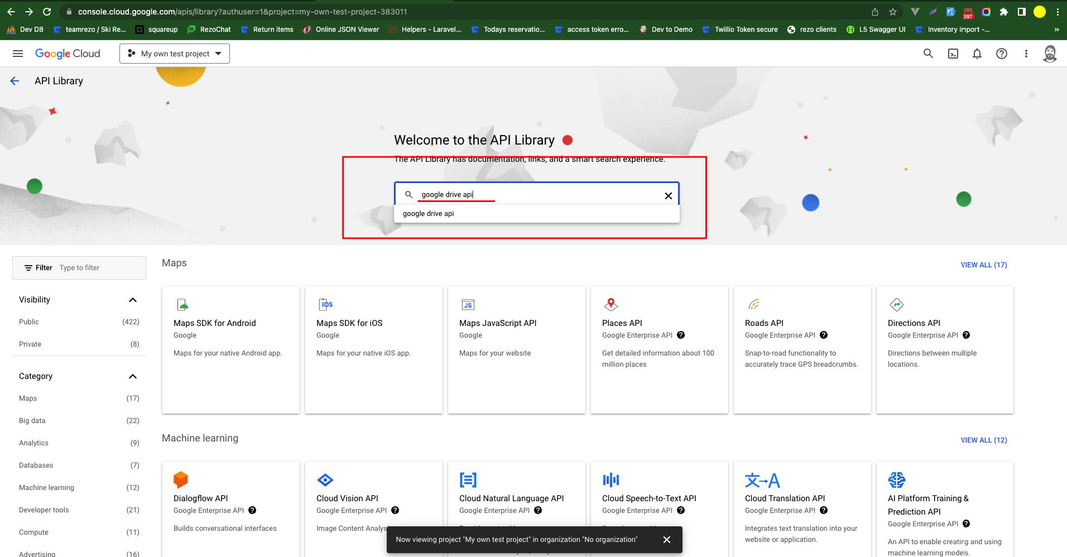Collapse the Visibility filter section
Viewport: 1067px width, 557px height.
pos(133,300)
